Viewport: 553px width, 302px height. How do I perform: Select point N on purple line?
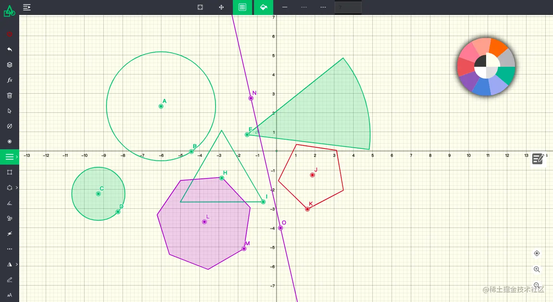pyautogui.click(x=251, y=98)
